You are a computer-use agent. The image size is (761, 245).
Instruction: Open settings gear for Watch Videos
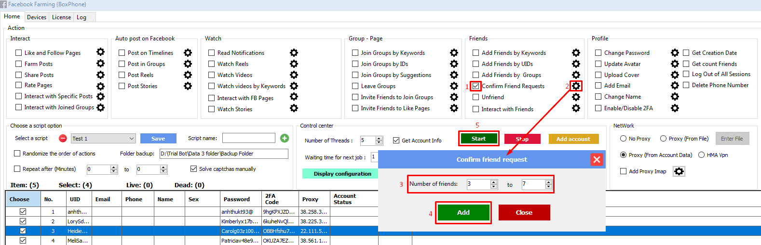(x=294, y=75)
